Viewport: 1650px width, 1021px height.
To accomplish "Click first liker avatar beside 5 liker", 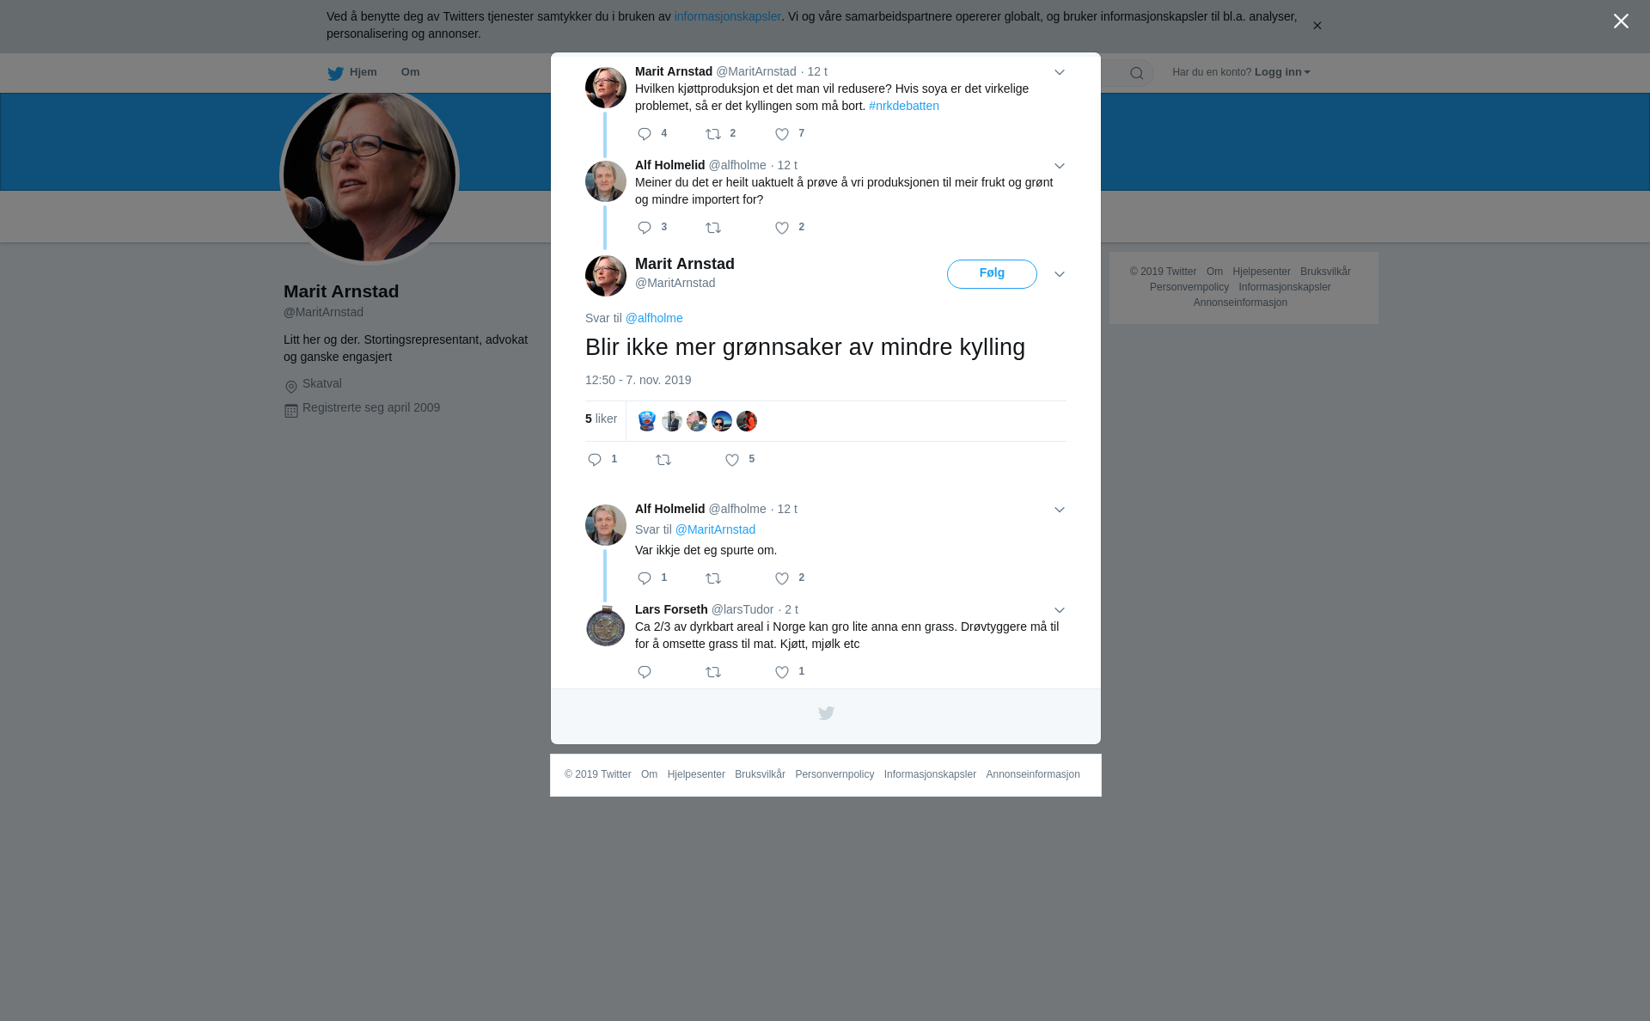I will click(x=647, y=421).
